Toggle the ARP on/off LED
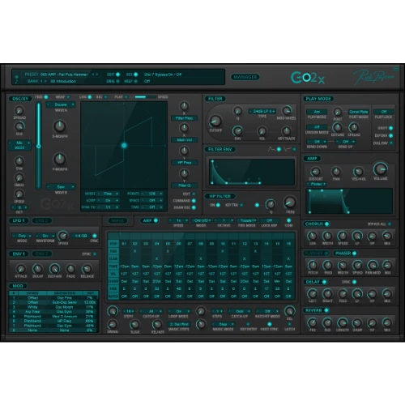Screen dimensions: 405x405 point(156,220)
